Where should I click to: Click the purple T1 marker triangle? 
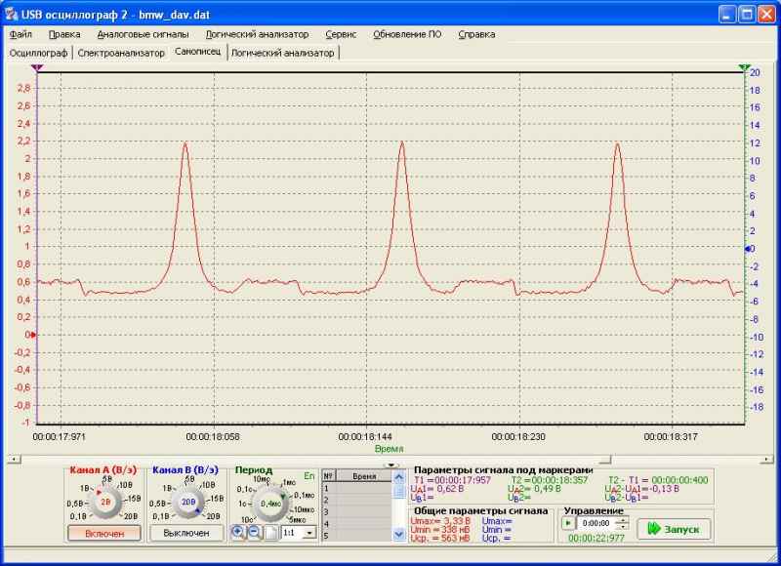click(x=37, y=67)
